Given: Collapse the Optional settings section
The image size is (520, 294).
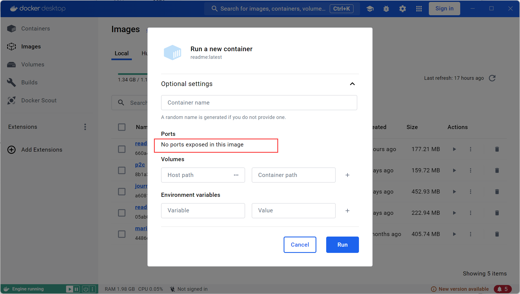Looking at the screenshot, I should (352, 84).
